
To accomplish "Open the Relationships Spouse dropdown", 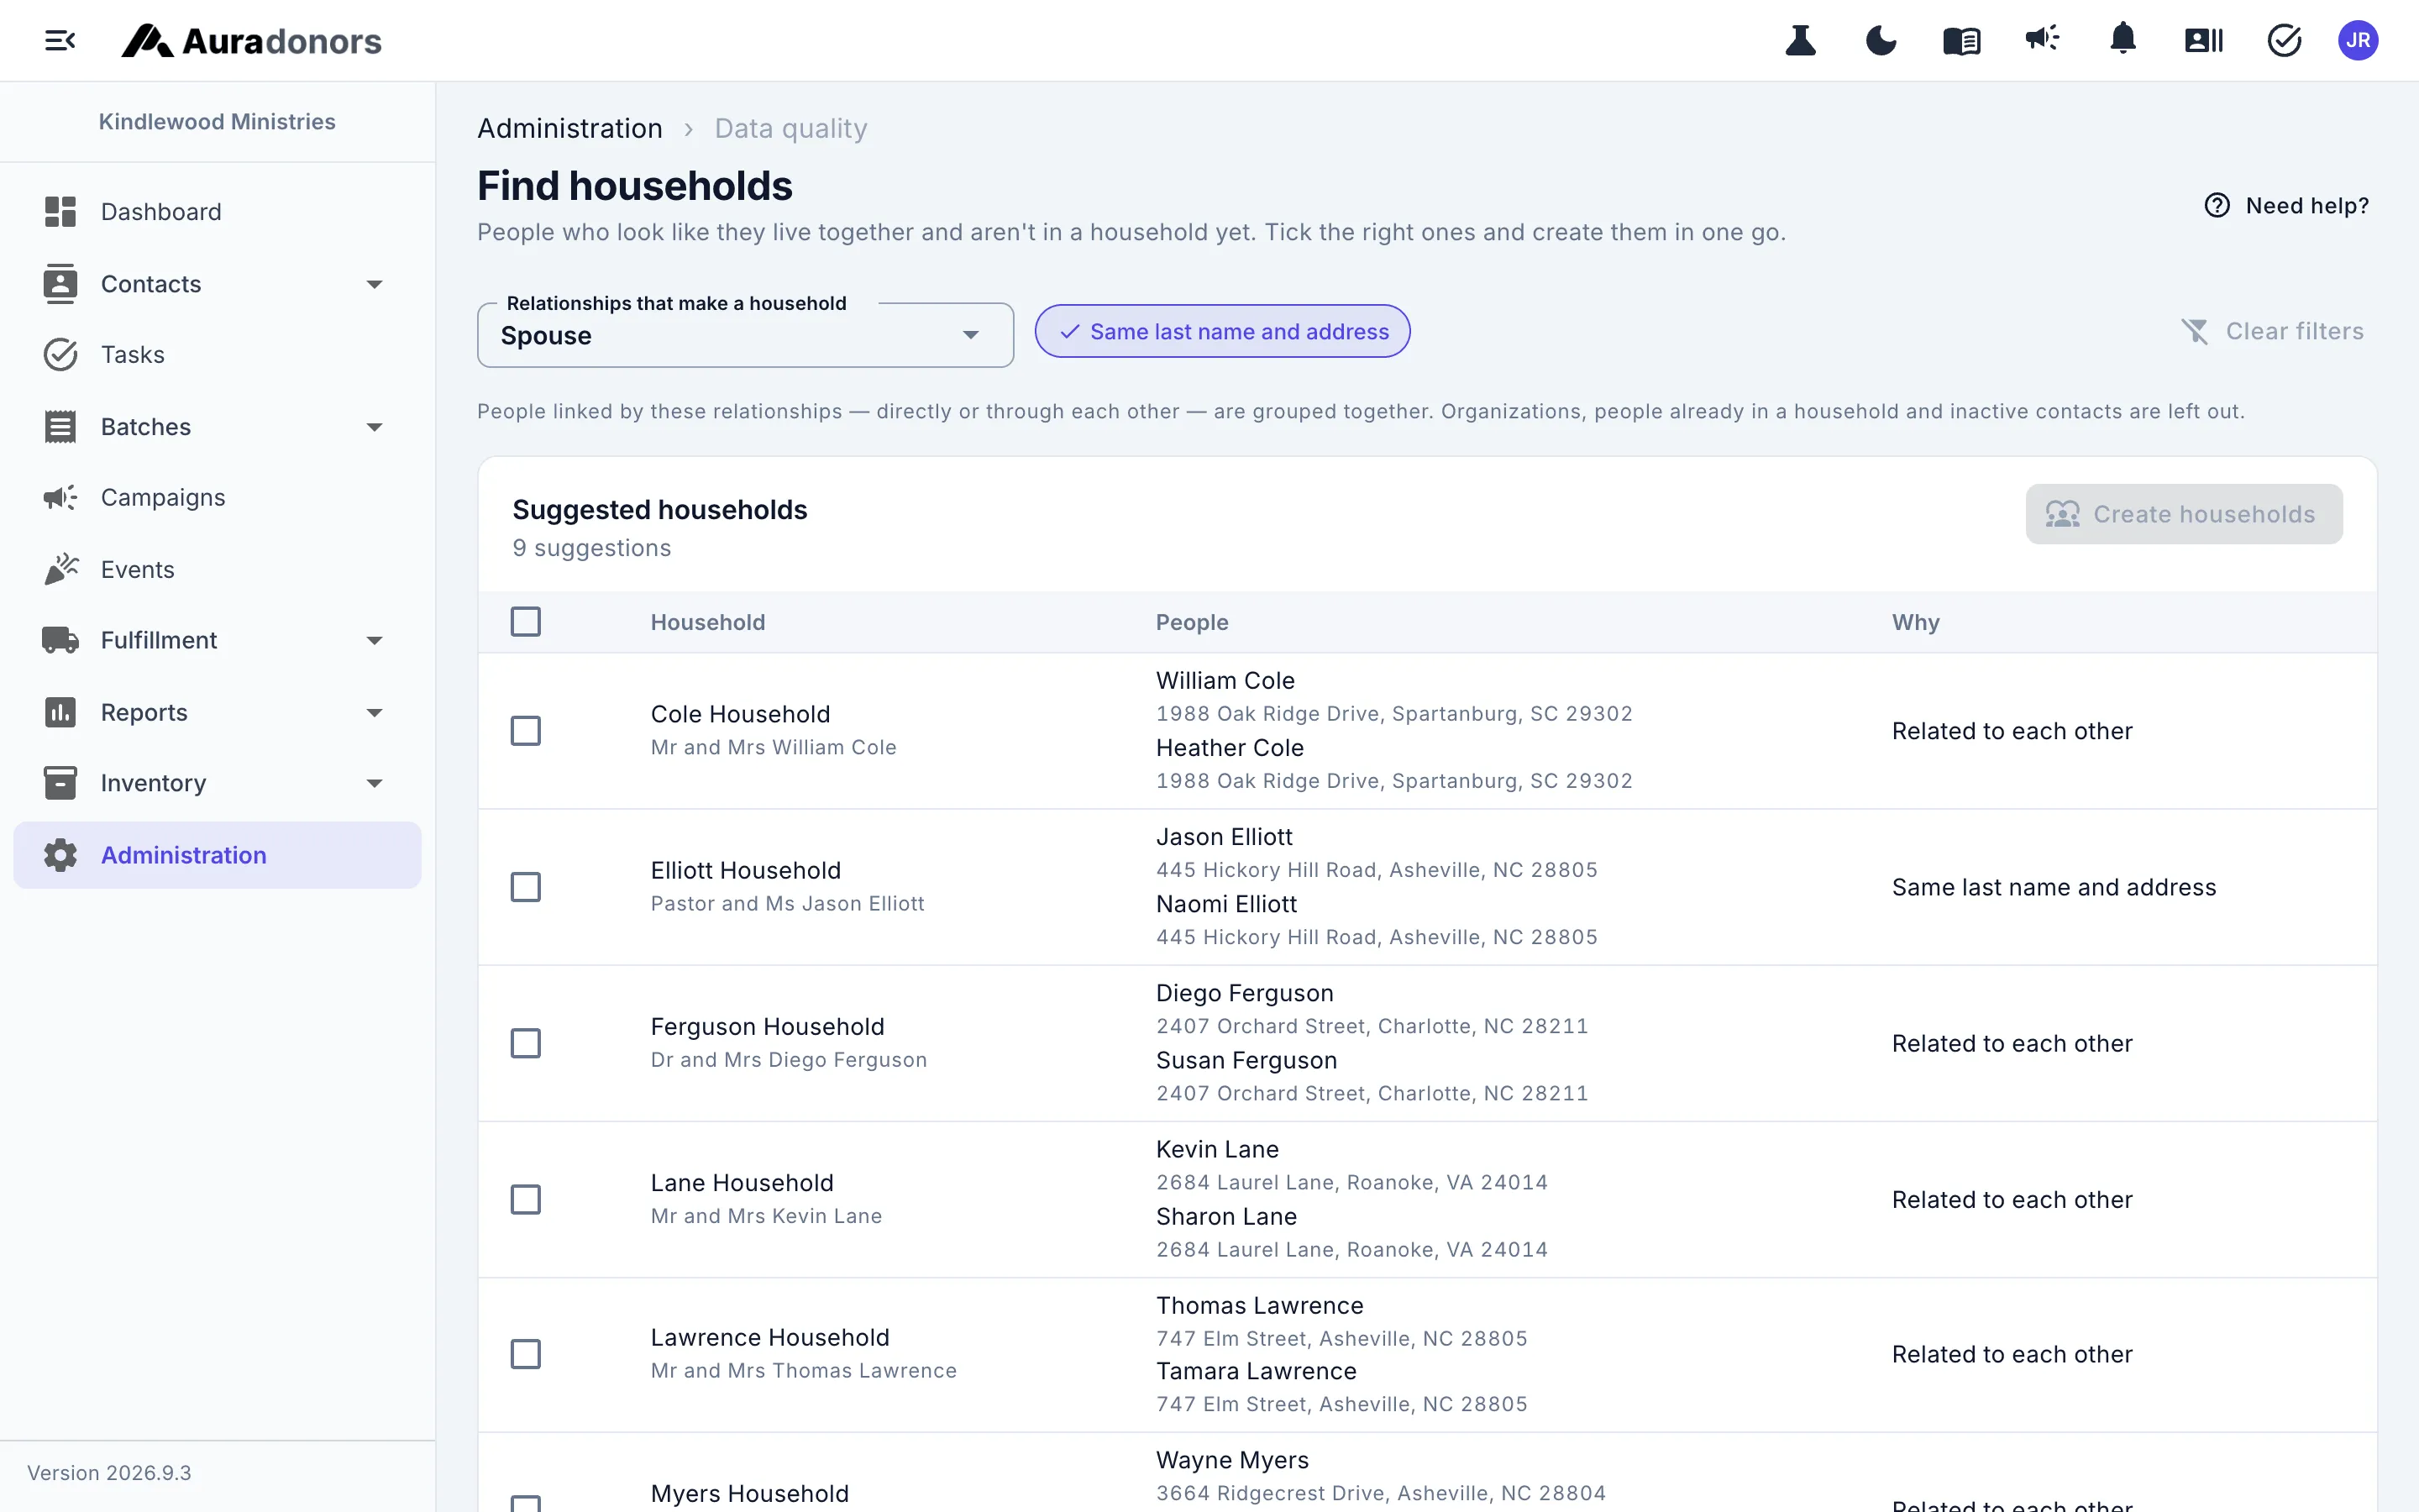I will (746, 335).
